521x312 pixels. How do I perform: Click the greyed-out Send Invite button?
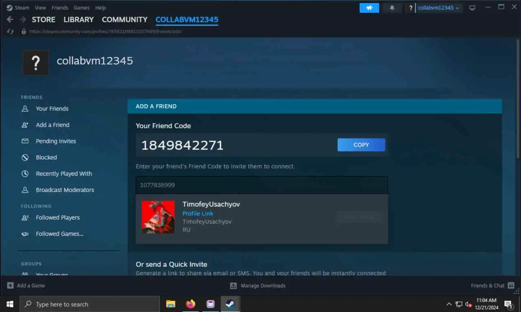pyautogui.click(x=360, y=217)
